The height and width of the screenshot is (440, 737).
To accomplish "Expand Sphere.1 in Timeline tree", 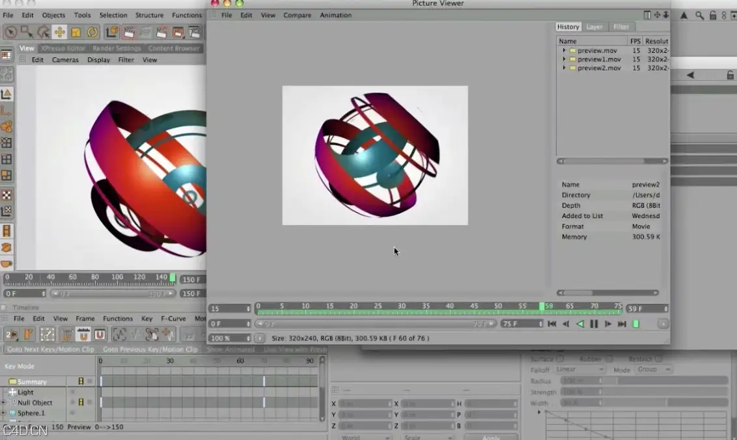I will click(3, 413).
